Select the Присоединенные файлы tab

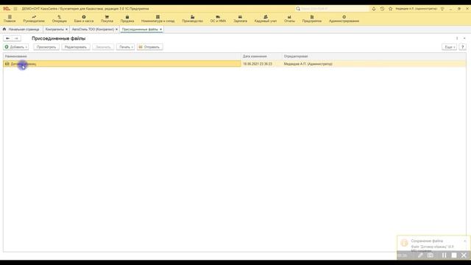[140, 29]
